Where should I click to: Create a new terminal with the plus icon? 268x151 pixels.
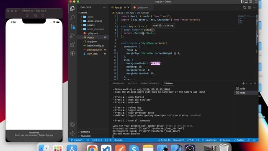point(243,83)
